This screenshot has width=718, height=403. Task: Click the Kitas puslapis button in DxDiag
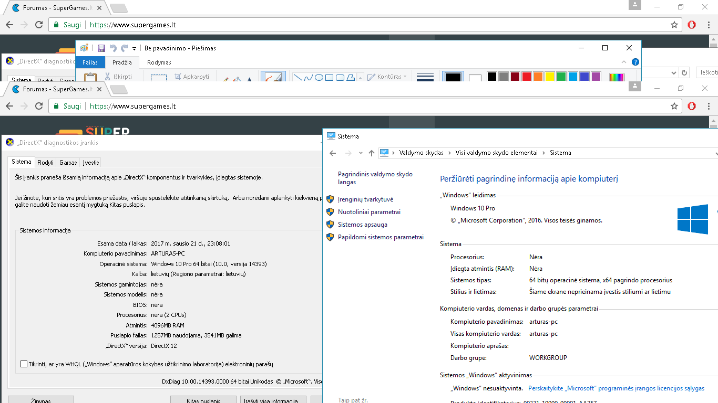[203, 400]
